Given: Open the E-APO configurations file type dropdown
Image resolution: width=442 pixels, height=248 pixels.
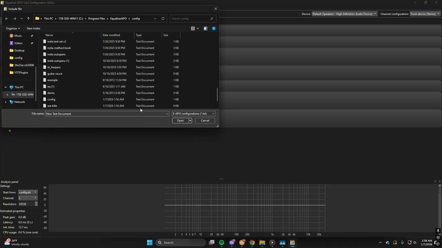Looking at the screenshot, I should pos(193,114).
